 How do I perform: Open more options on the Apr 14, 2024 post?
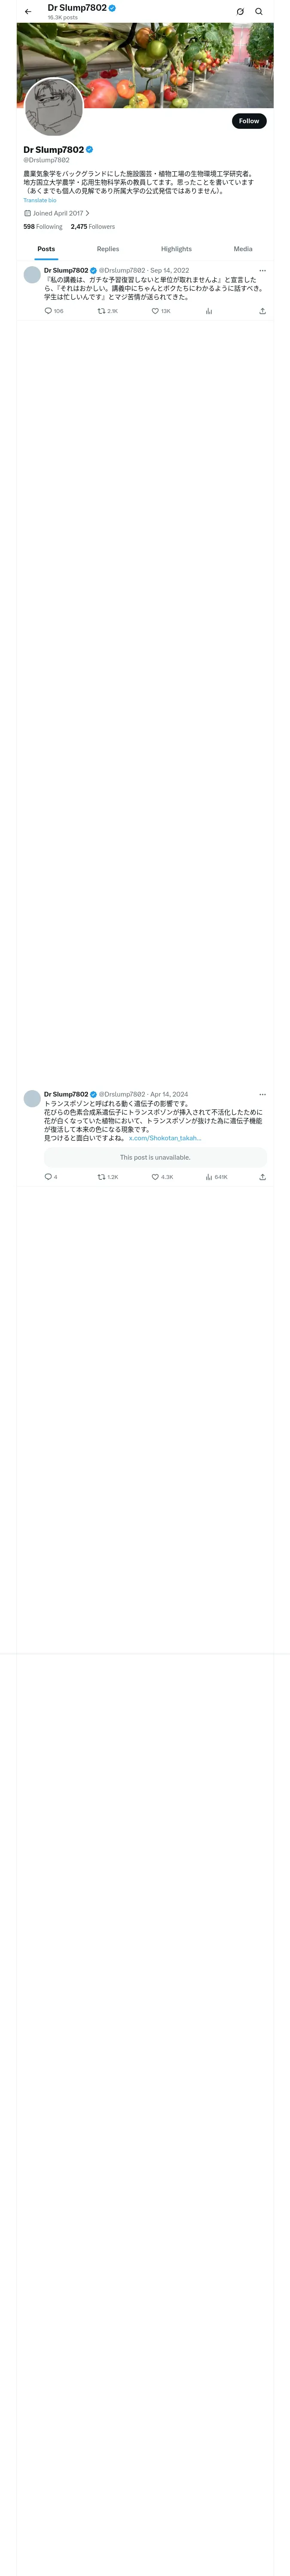pyautogui.click(x=262, y=1094)
